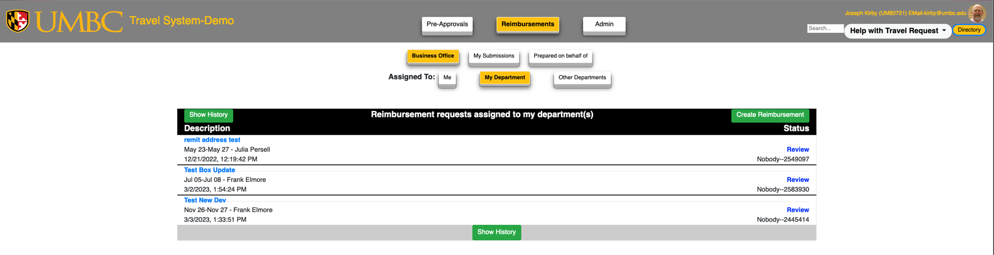Click Show History in table header
The image size is (994, 255).
(209, 115)
